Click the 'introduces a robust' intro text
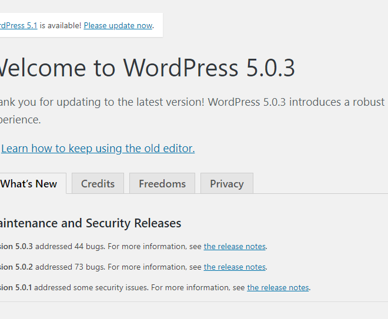The image size is (388, 319). (337, 102)
